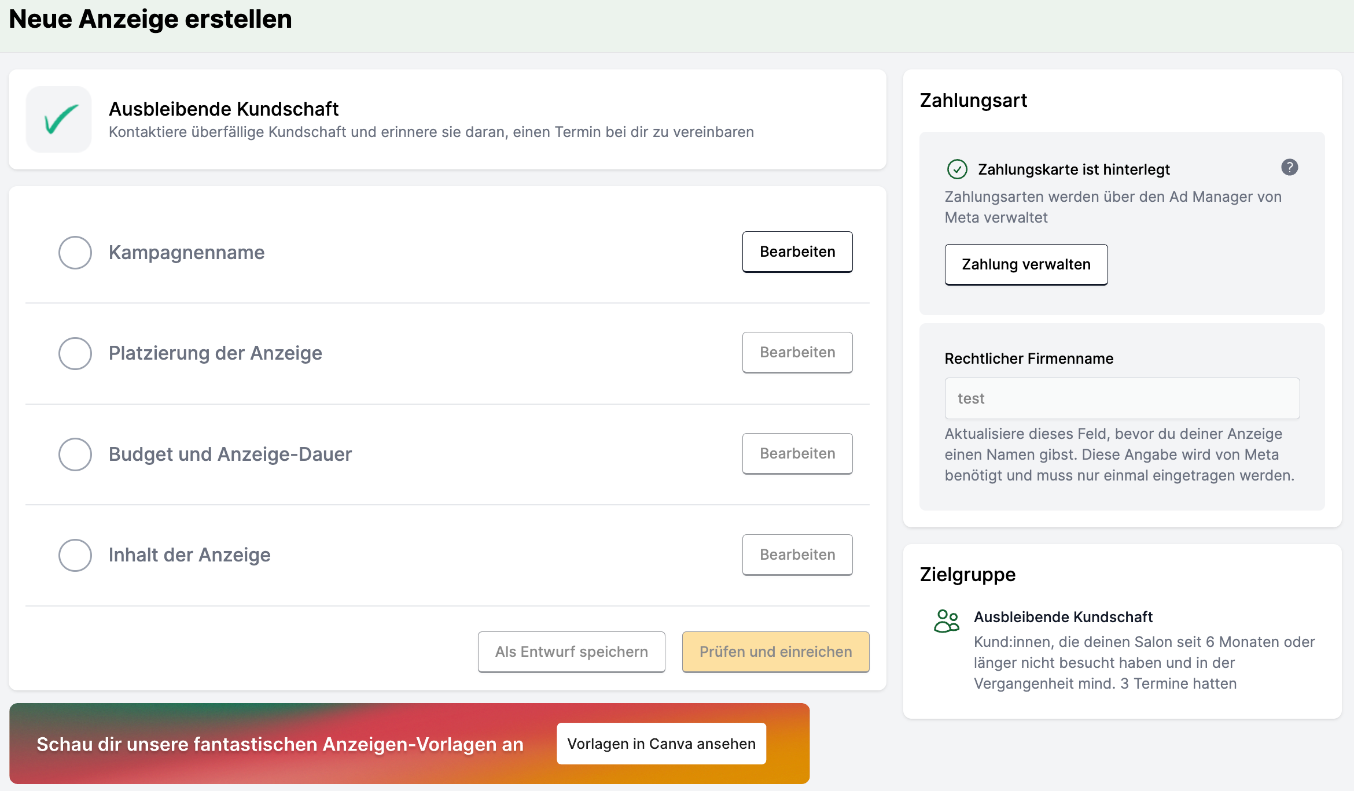Click the Kampagnenname row label

point(186,253)
